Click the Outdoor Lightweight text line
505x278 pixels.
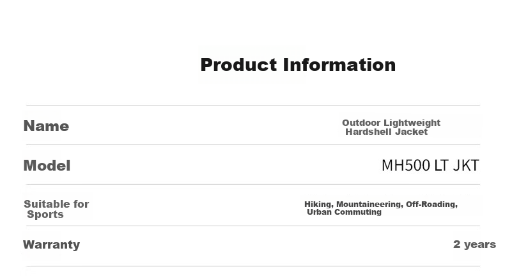tap(391, 123)
